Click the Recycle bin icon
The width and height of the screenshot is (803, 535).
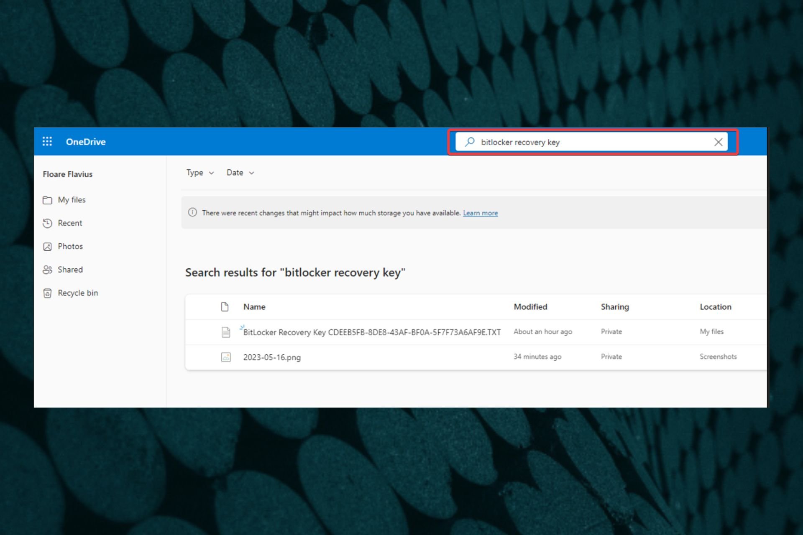click(x=47, y=293)
